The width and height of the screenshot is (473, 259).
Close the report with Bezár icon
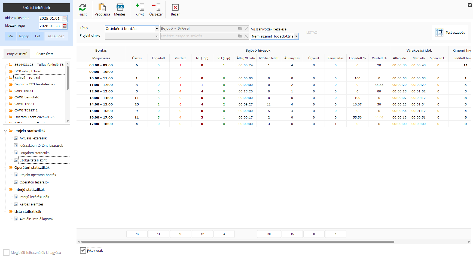(175, 8)
